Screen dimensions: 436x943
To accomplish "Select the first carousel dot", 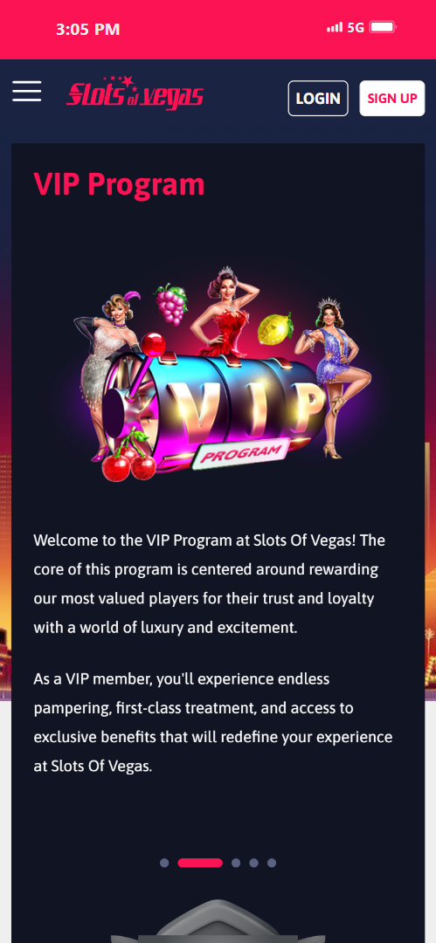I will point(164,863).
